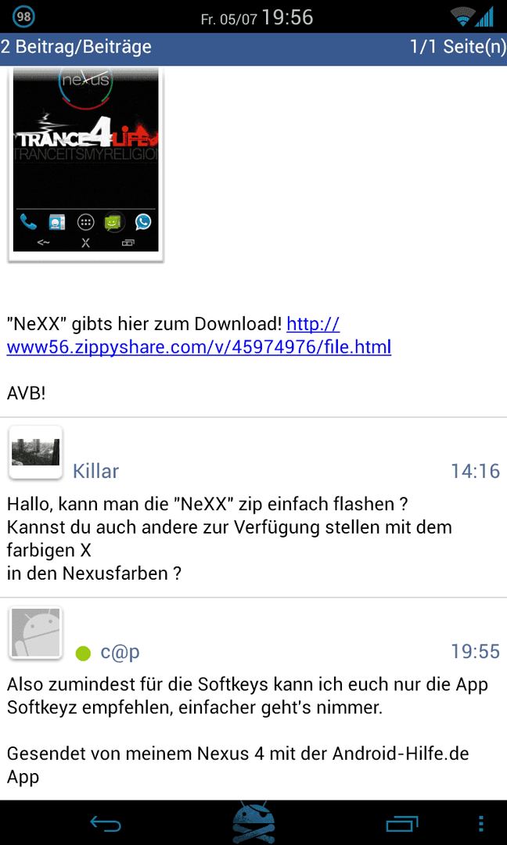Screen dimensions: 507x845
Task: Tap the Android back navigation arrow
Action: [106, 824]
